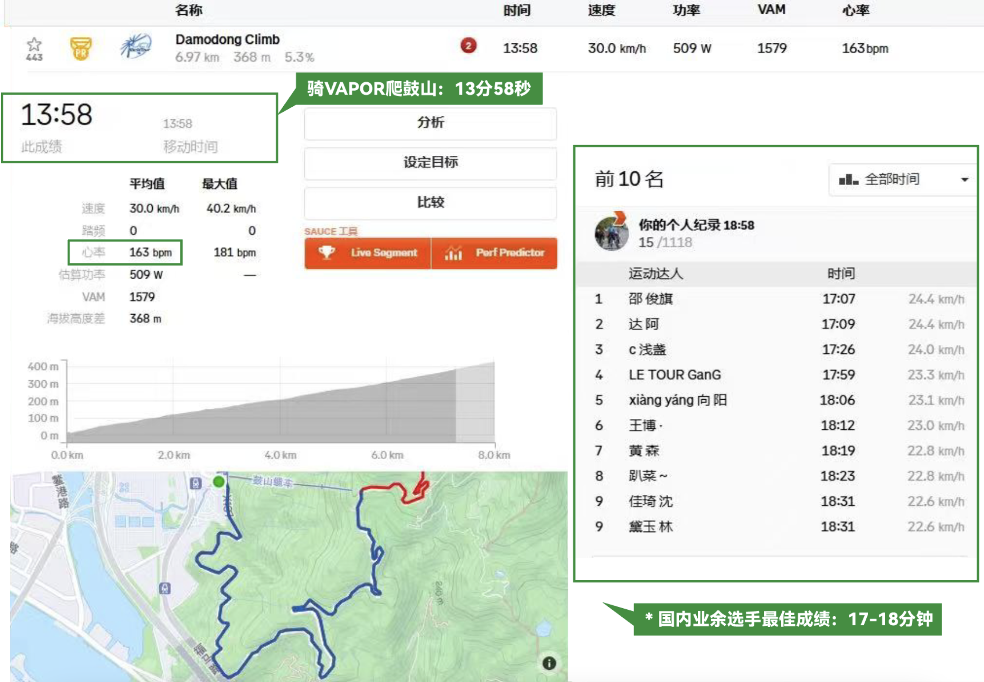Screen dimensions: 984x682
Task: Click the green start marker on the map
Action: tap(219, 482)
